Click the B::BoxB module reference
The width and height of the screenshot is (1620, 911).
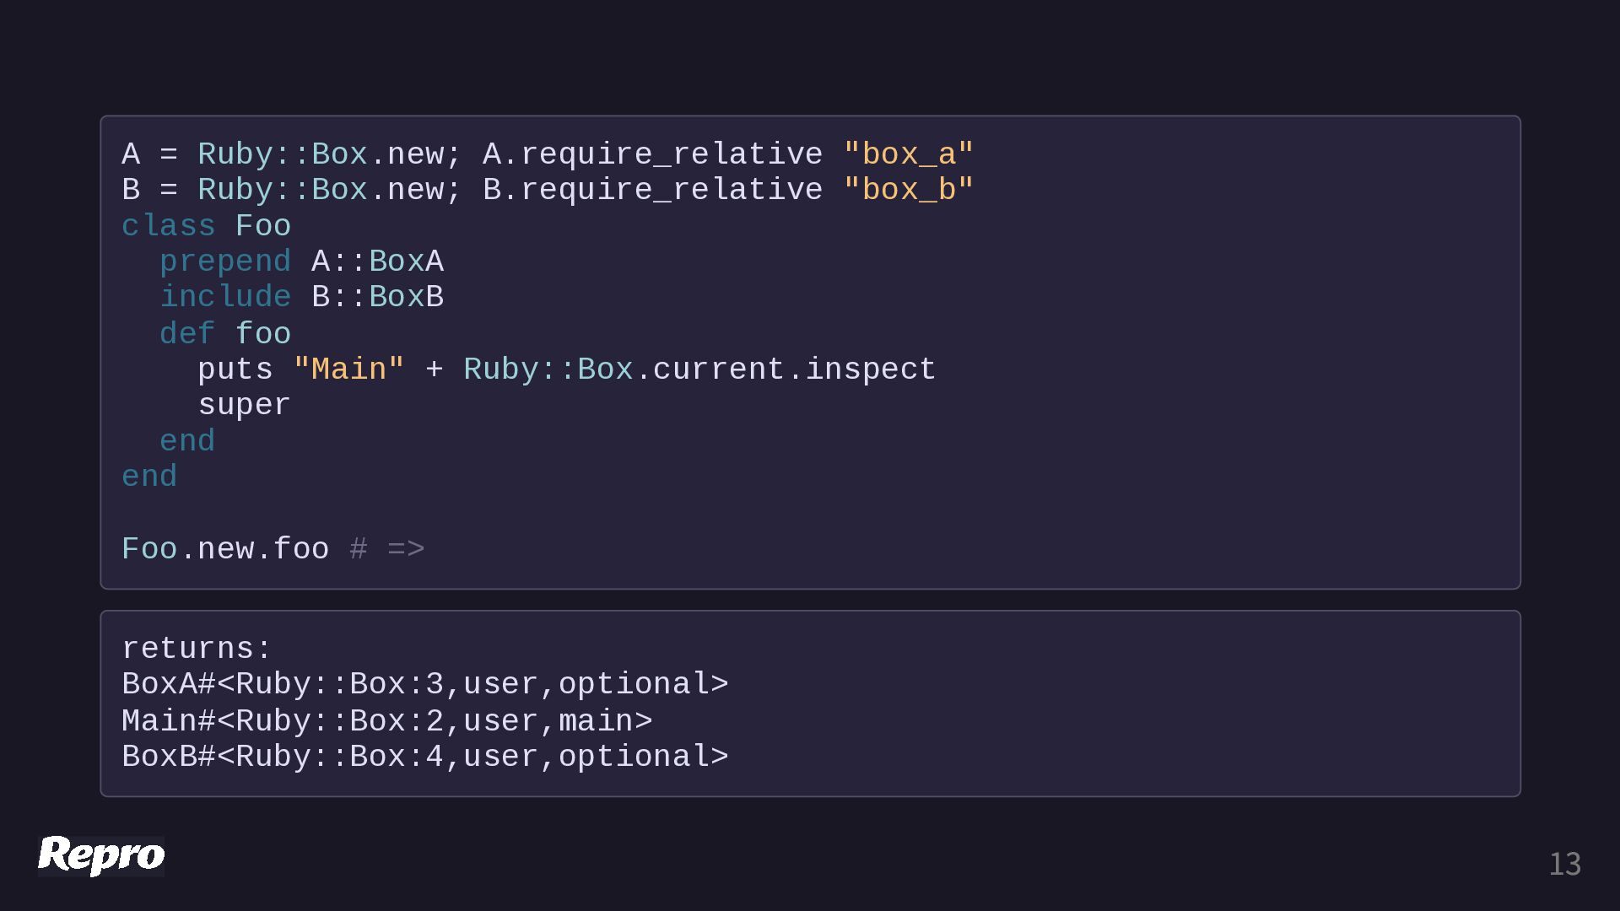tap(377, 297)
